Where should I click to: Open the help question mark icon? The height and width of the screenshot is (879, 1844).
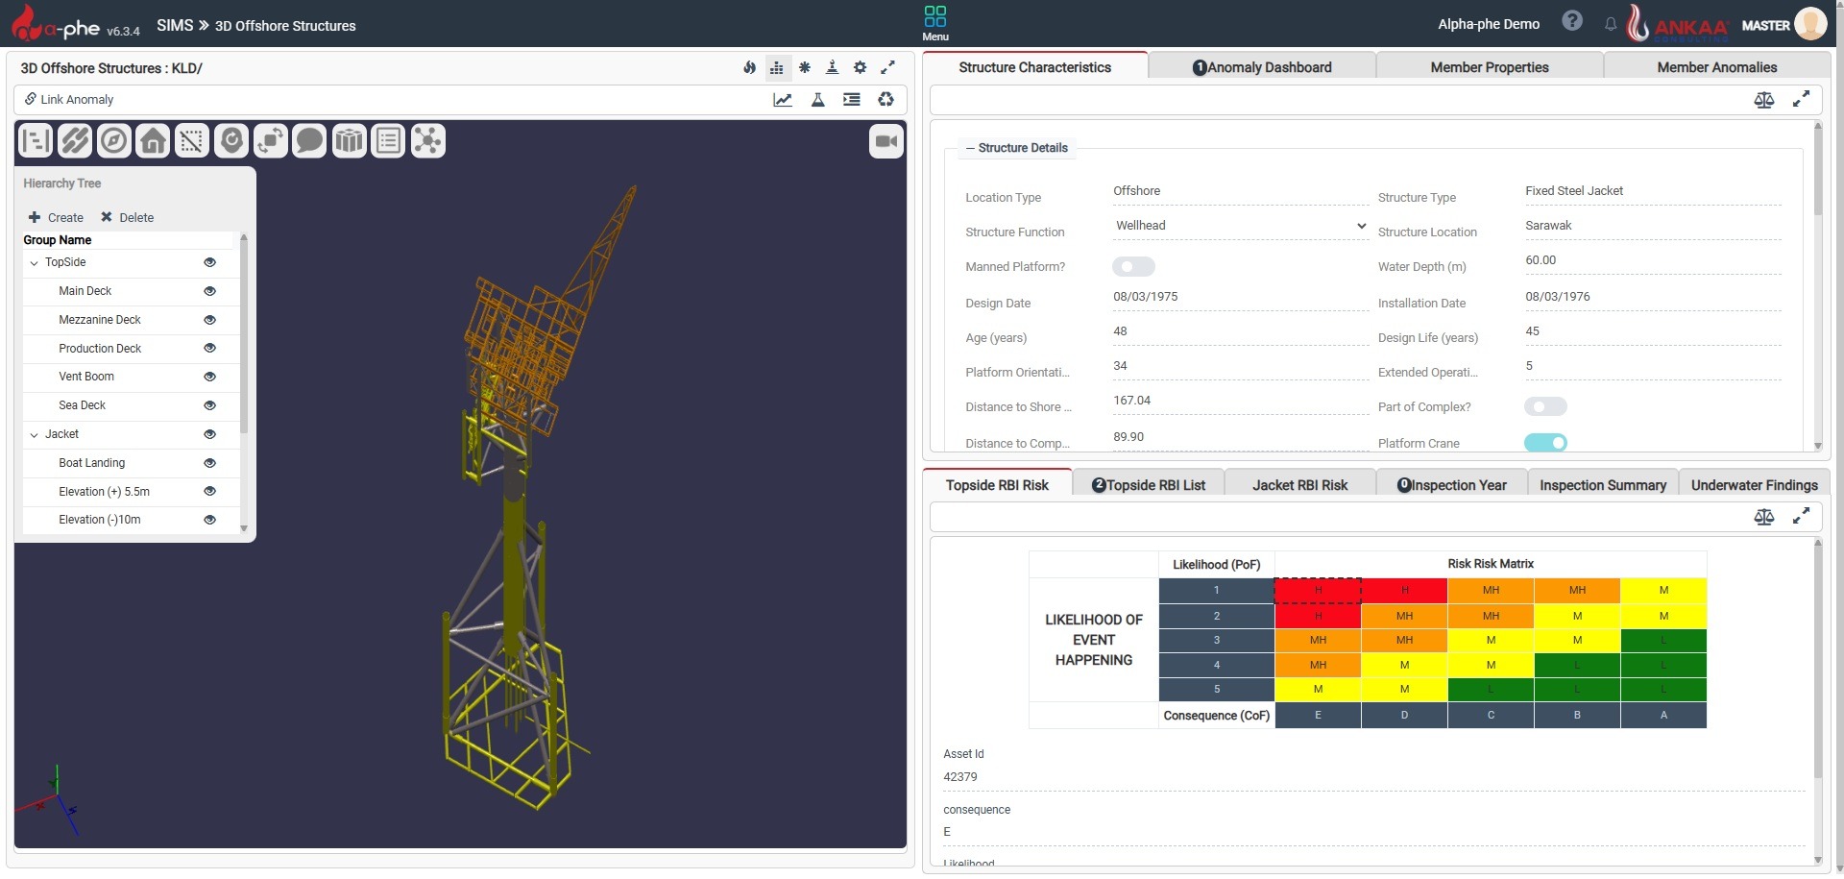[x=1571, y=21]
